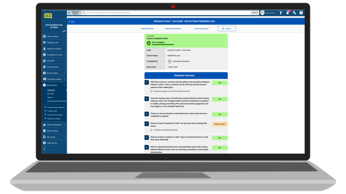Click in the search word input field
Image resolution: width=346 pixels, height=194 pixels.
click(x=168, y=13)
